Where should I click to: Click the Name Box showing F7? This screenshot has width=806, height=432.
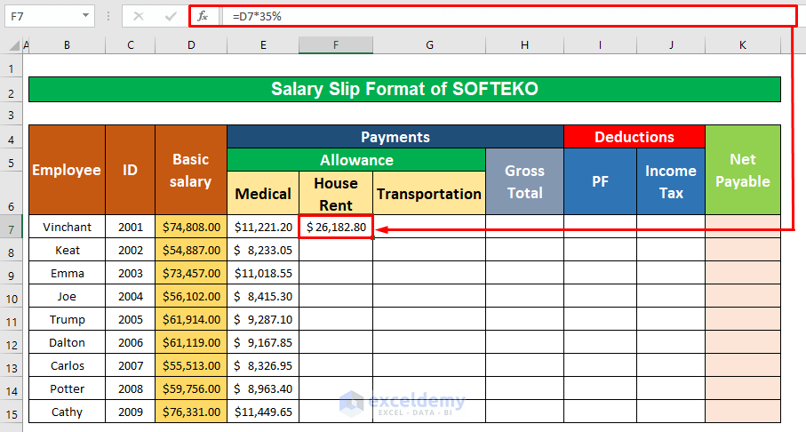pyautogui.click(x=40, y=16)
